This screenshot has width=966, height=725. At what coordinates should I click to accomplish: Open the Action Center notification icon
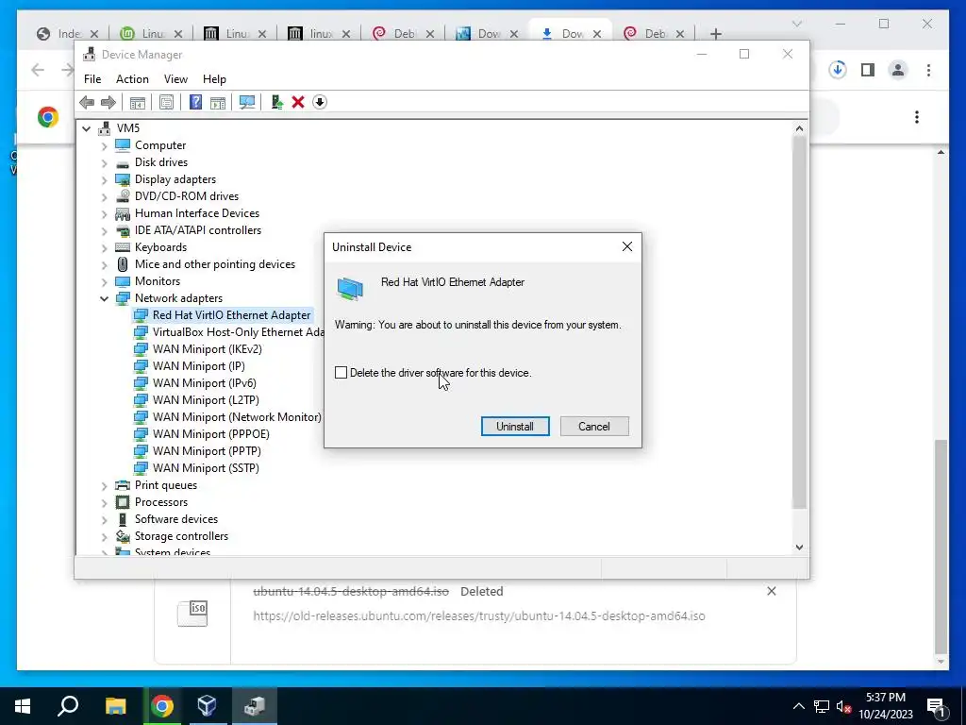click(935, 706)
